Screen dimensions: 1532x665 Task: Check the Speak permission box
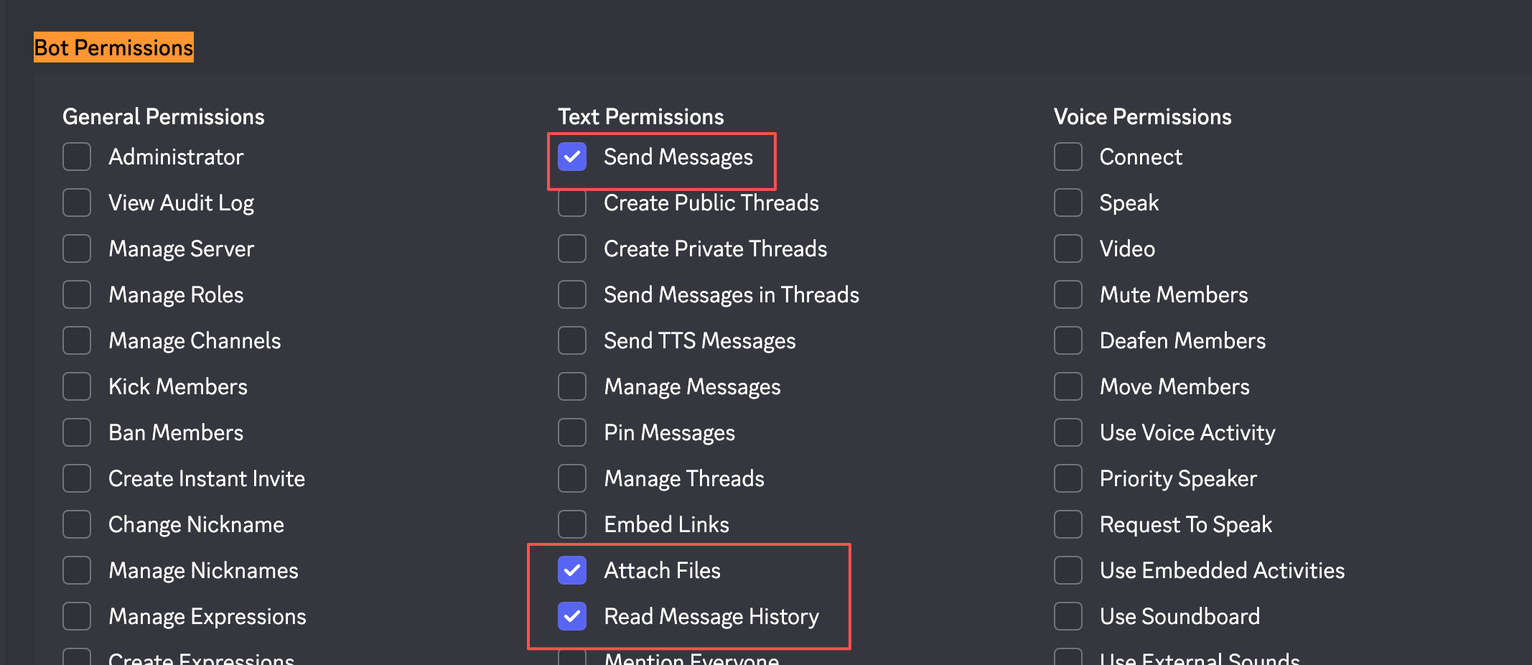(x=1068, y=203)
